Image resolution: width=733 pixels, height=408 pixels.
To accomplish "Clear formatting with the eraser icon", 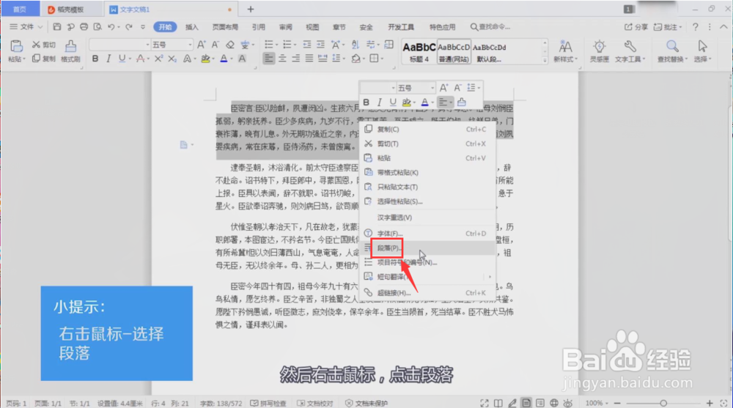I will (230, 45).
